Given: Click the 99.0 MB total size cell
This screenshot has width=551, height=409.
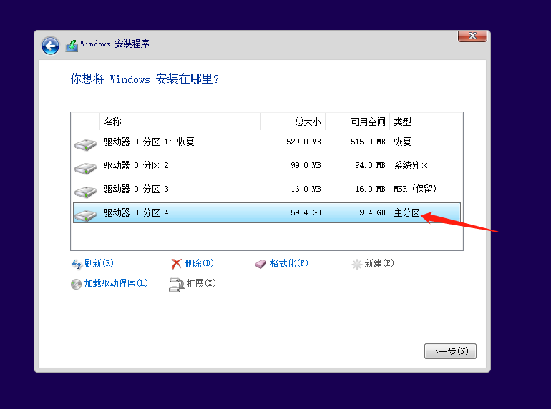Looking at the screenshot, I should pyautogui.click(x=306, y=165).
